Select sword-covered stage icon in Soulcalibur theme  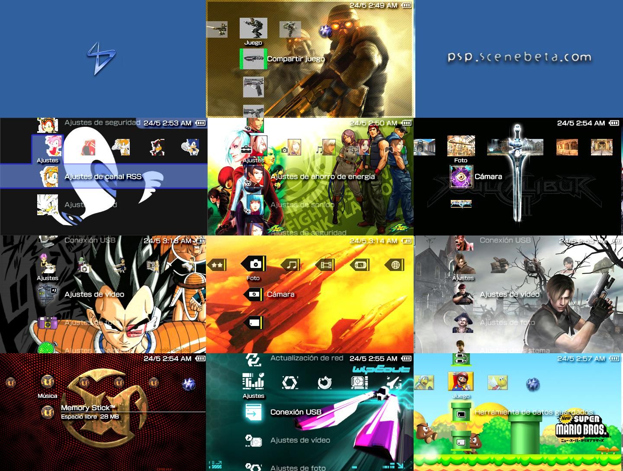[515, 147]
